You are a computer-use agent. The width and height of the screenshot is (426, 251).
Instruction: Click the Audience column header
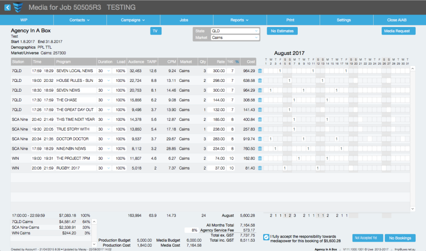(x=136, y=62)
